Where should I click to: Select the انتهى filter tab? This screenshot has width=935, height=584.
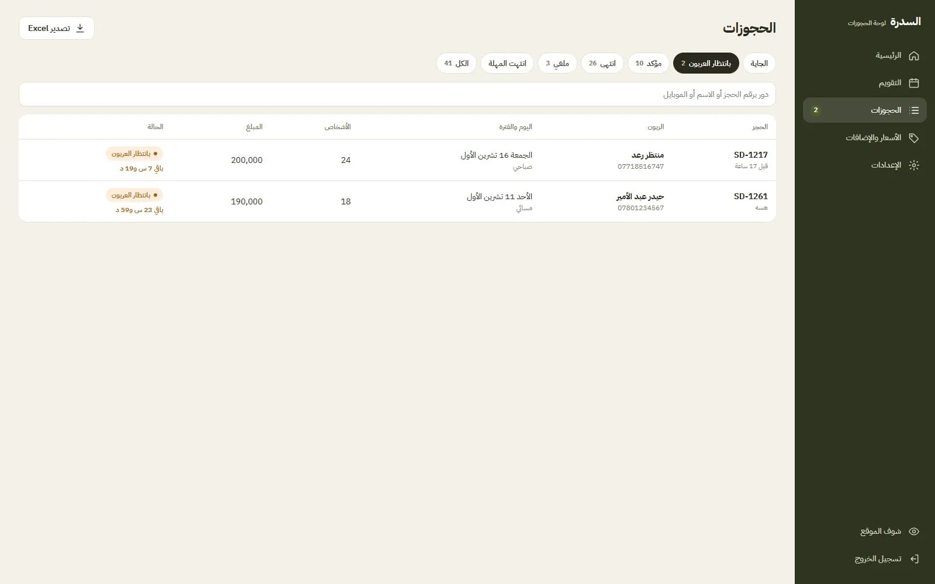(602, 63)
